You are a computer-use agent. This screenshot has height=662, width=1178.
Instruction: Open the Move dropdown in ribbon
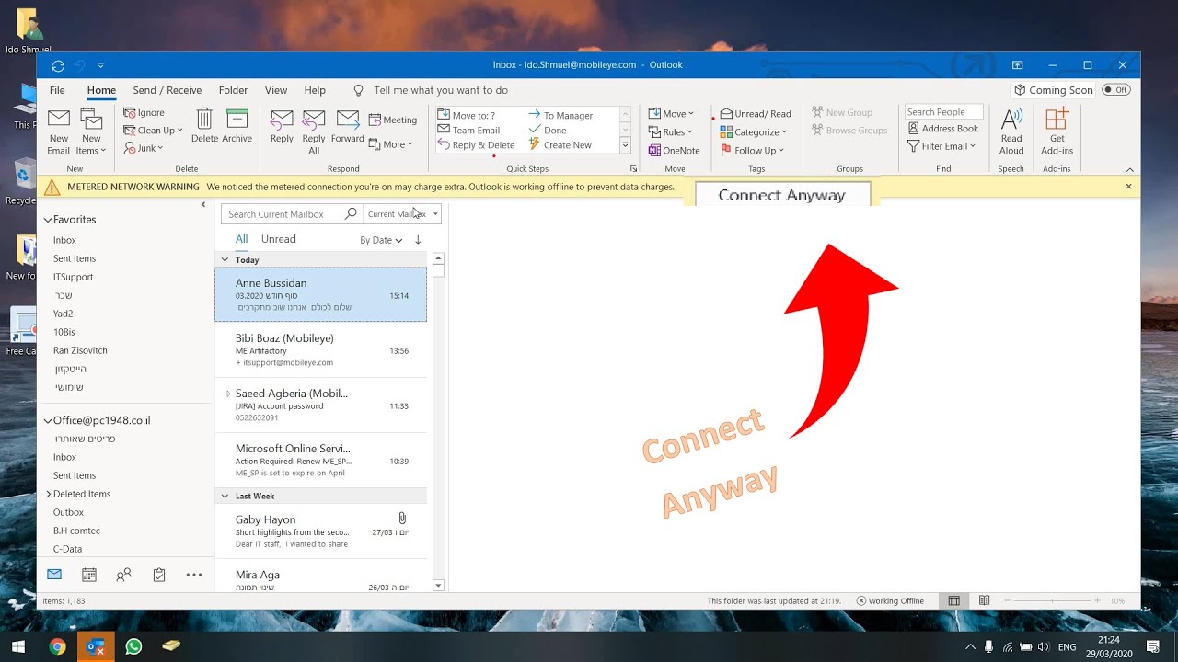point(671,113)
